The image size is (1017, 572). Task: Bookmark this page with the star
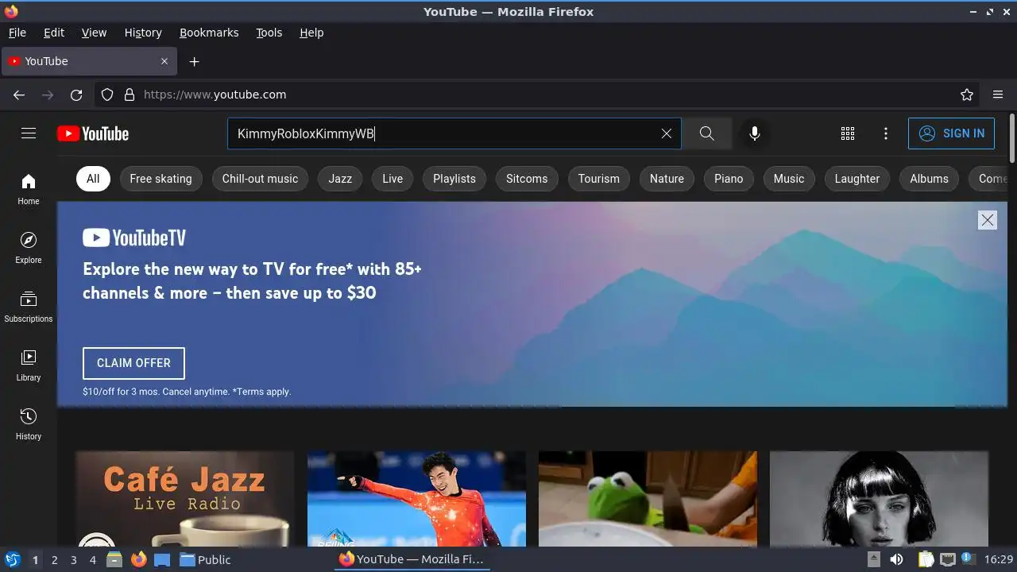point(967,95)
